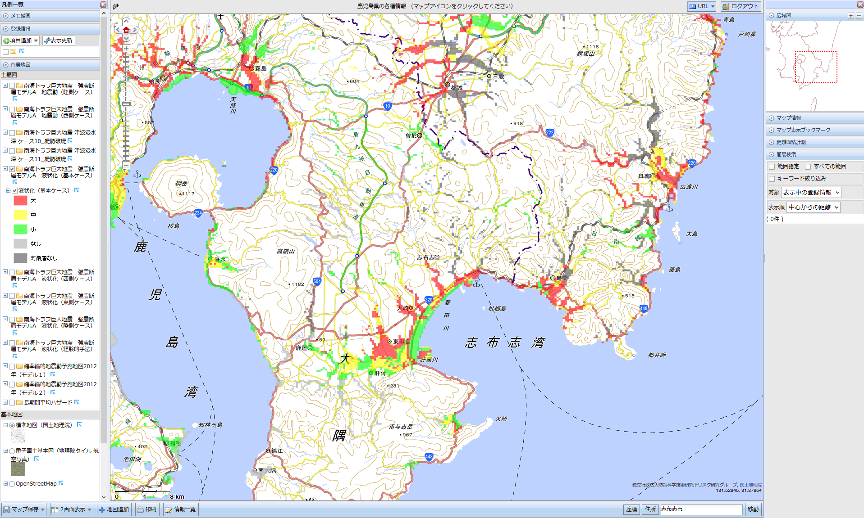Expand the マップ表示ブックマーク section

[772, 130]
